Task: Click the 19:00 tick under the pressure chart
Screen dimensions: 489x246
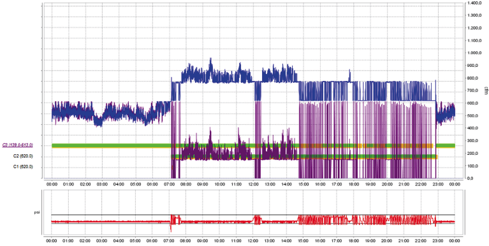Action: (370, 241)
